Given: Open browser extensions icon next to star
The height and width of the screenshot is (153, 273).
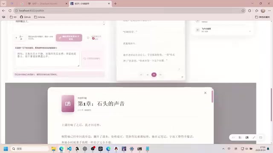Looking at the screenshot, I should click(x=250, y=11).
